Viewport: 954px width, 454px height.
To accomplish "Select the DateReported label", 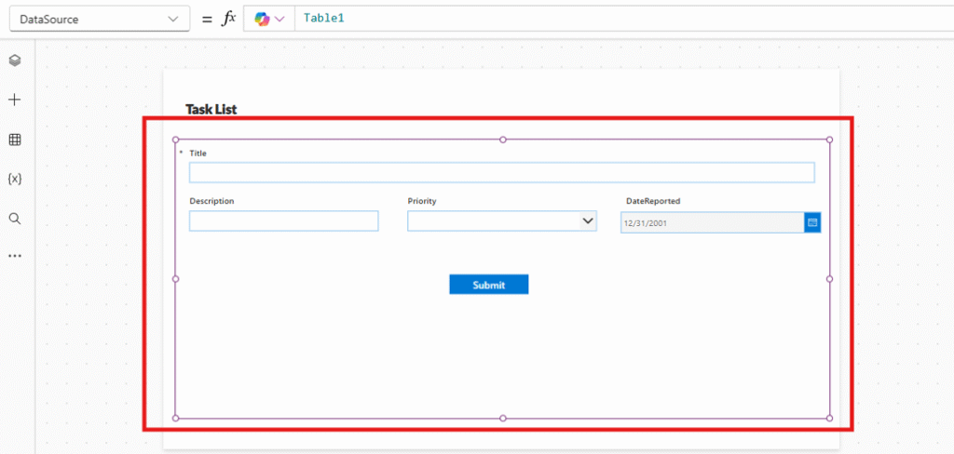I will pos(653,201).
